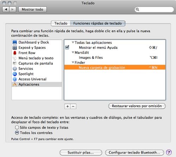This screenshot has height=157, width=176.
Task: Click the Aplicaciones icon
Action: point(15,84)
